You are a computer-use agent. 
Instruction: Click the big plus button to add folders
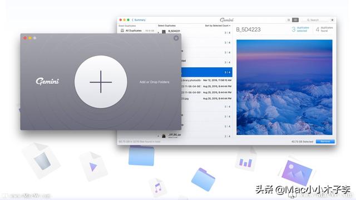pyautogui.click(x=101, y=82)
